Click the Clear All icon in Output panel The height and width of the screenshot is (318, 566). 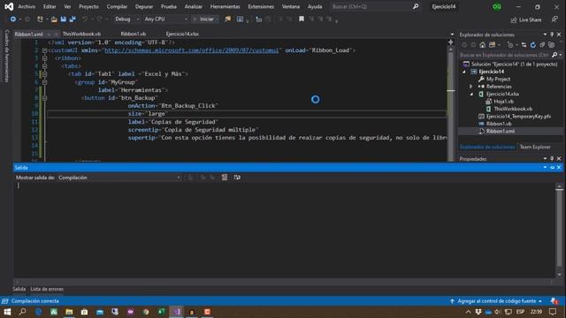coord(225,178)
